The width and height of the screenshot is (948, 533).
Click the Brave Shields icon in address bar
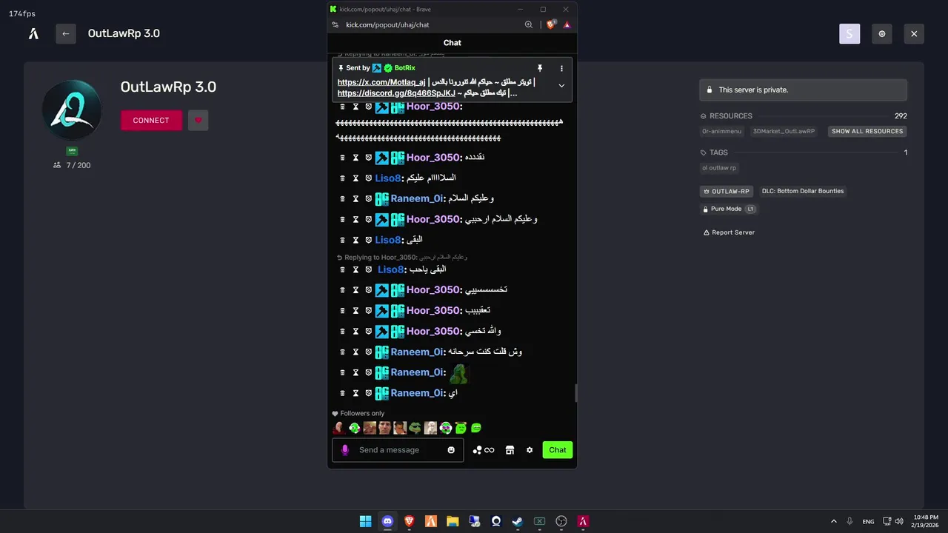550,24
